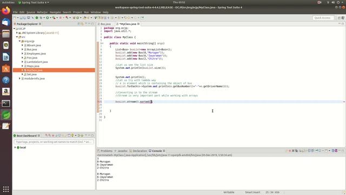
Task: Open the Project menu
Action: (77, 12)
